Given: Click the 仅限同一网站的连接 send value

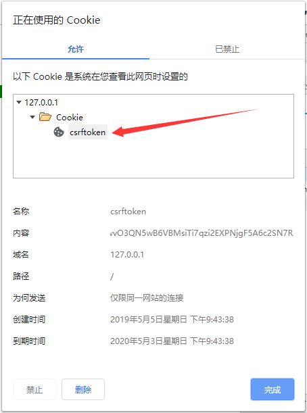Looking at the screenshot, I should coord(147,298).
